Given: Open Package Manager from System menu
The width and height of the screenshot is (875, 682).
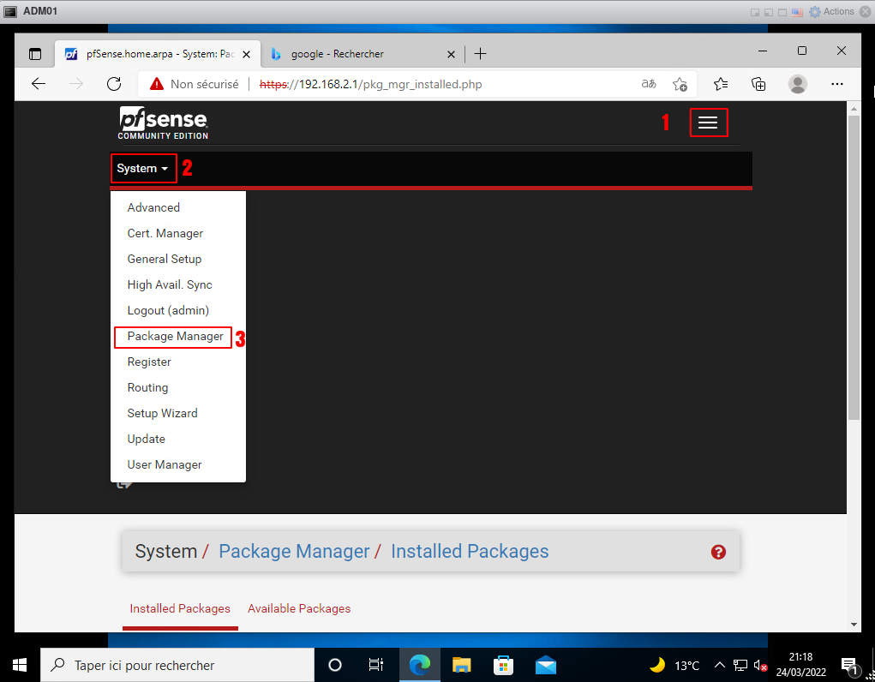Looking at the screenshot, I should coord(175,337).
